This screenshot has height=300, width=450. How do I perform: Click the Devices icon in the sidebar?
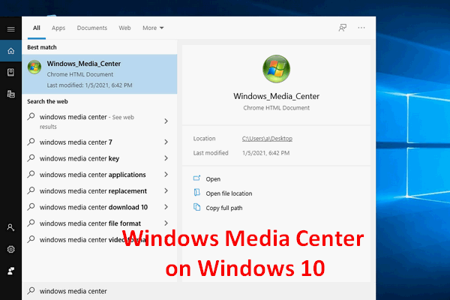pos(11,94)
